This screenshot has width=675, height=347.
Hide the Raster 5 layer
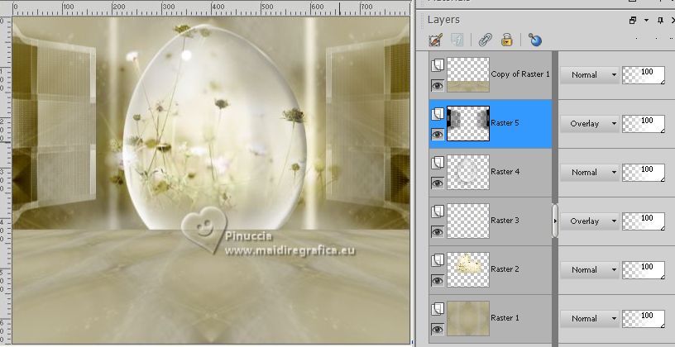click(438, 135)
